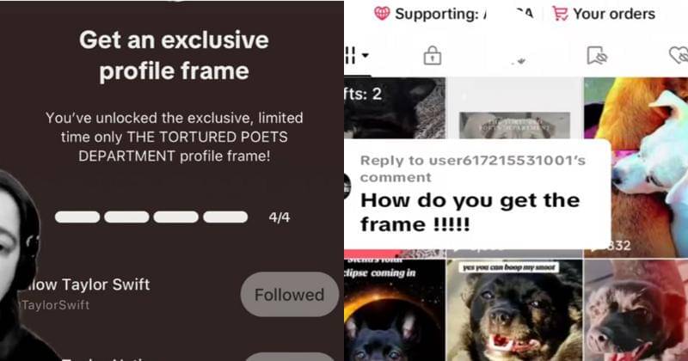Open the gifts black dog video thumbnail
The width and height of the screenshot is (688, 361).
click(395, 108)
